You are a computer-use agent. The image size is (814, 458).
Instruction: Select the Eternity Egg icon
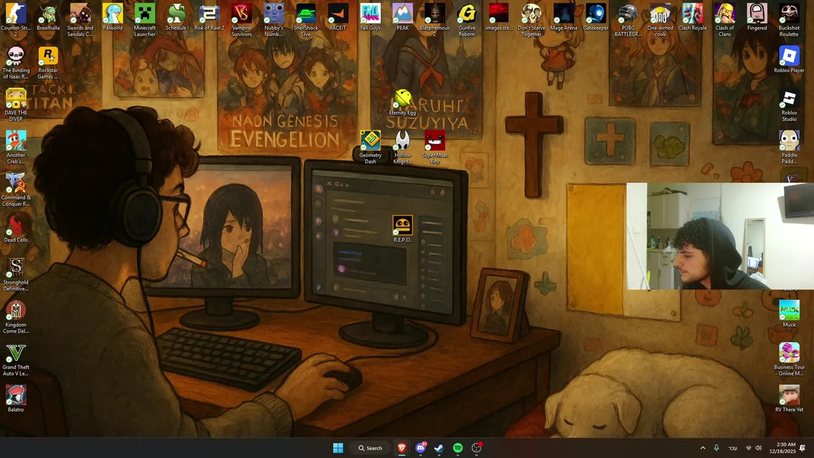pos(403,102)
